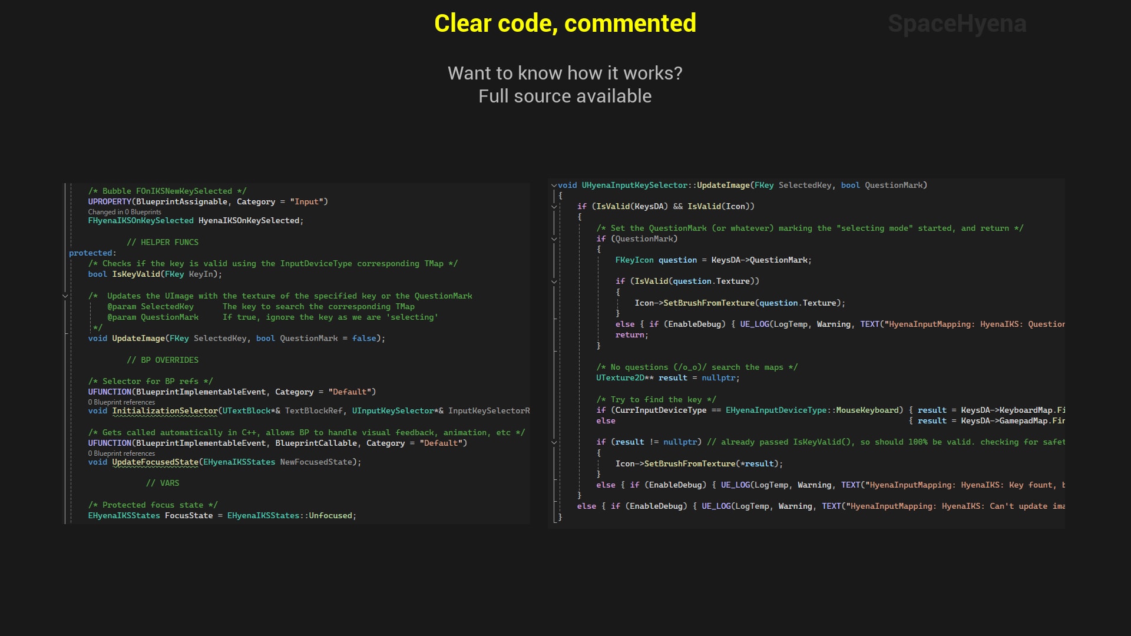Open '0 Blueprint references' above UpdateFocusedState
The width and height of the screenshot is (1131, 636).
(121, 453)
